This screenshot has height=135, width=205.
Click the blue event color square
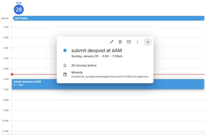point(65,50)
